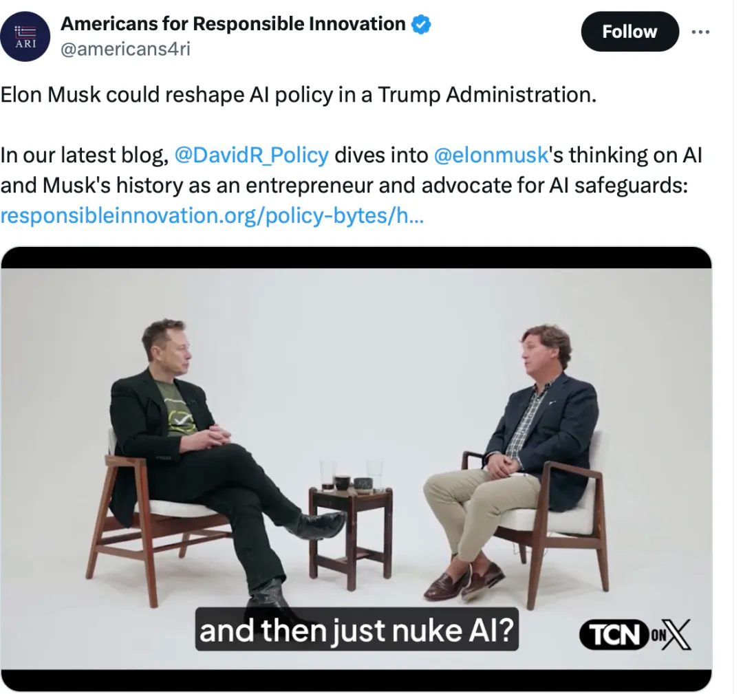Image resolution: width=743 pixels, height=694 pixels.
Task: Click the blue verified badge icon
Action: [x=421, y=24]
